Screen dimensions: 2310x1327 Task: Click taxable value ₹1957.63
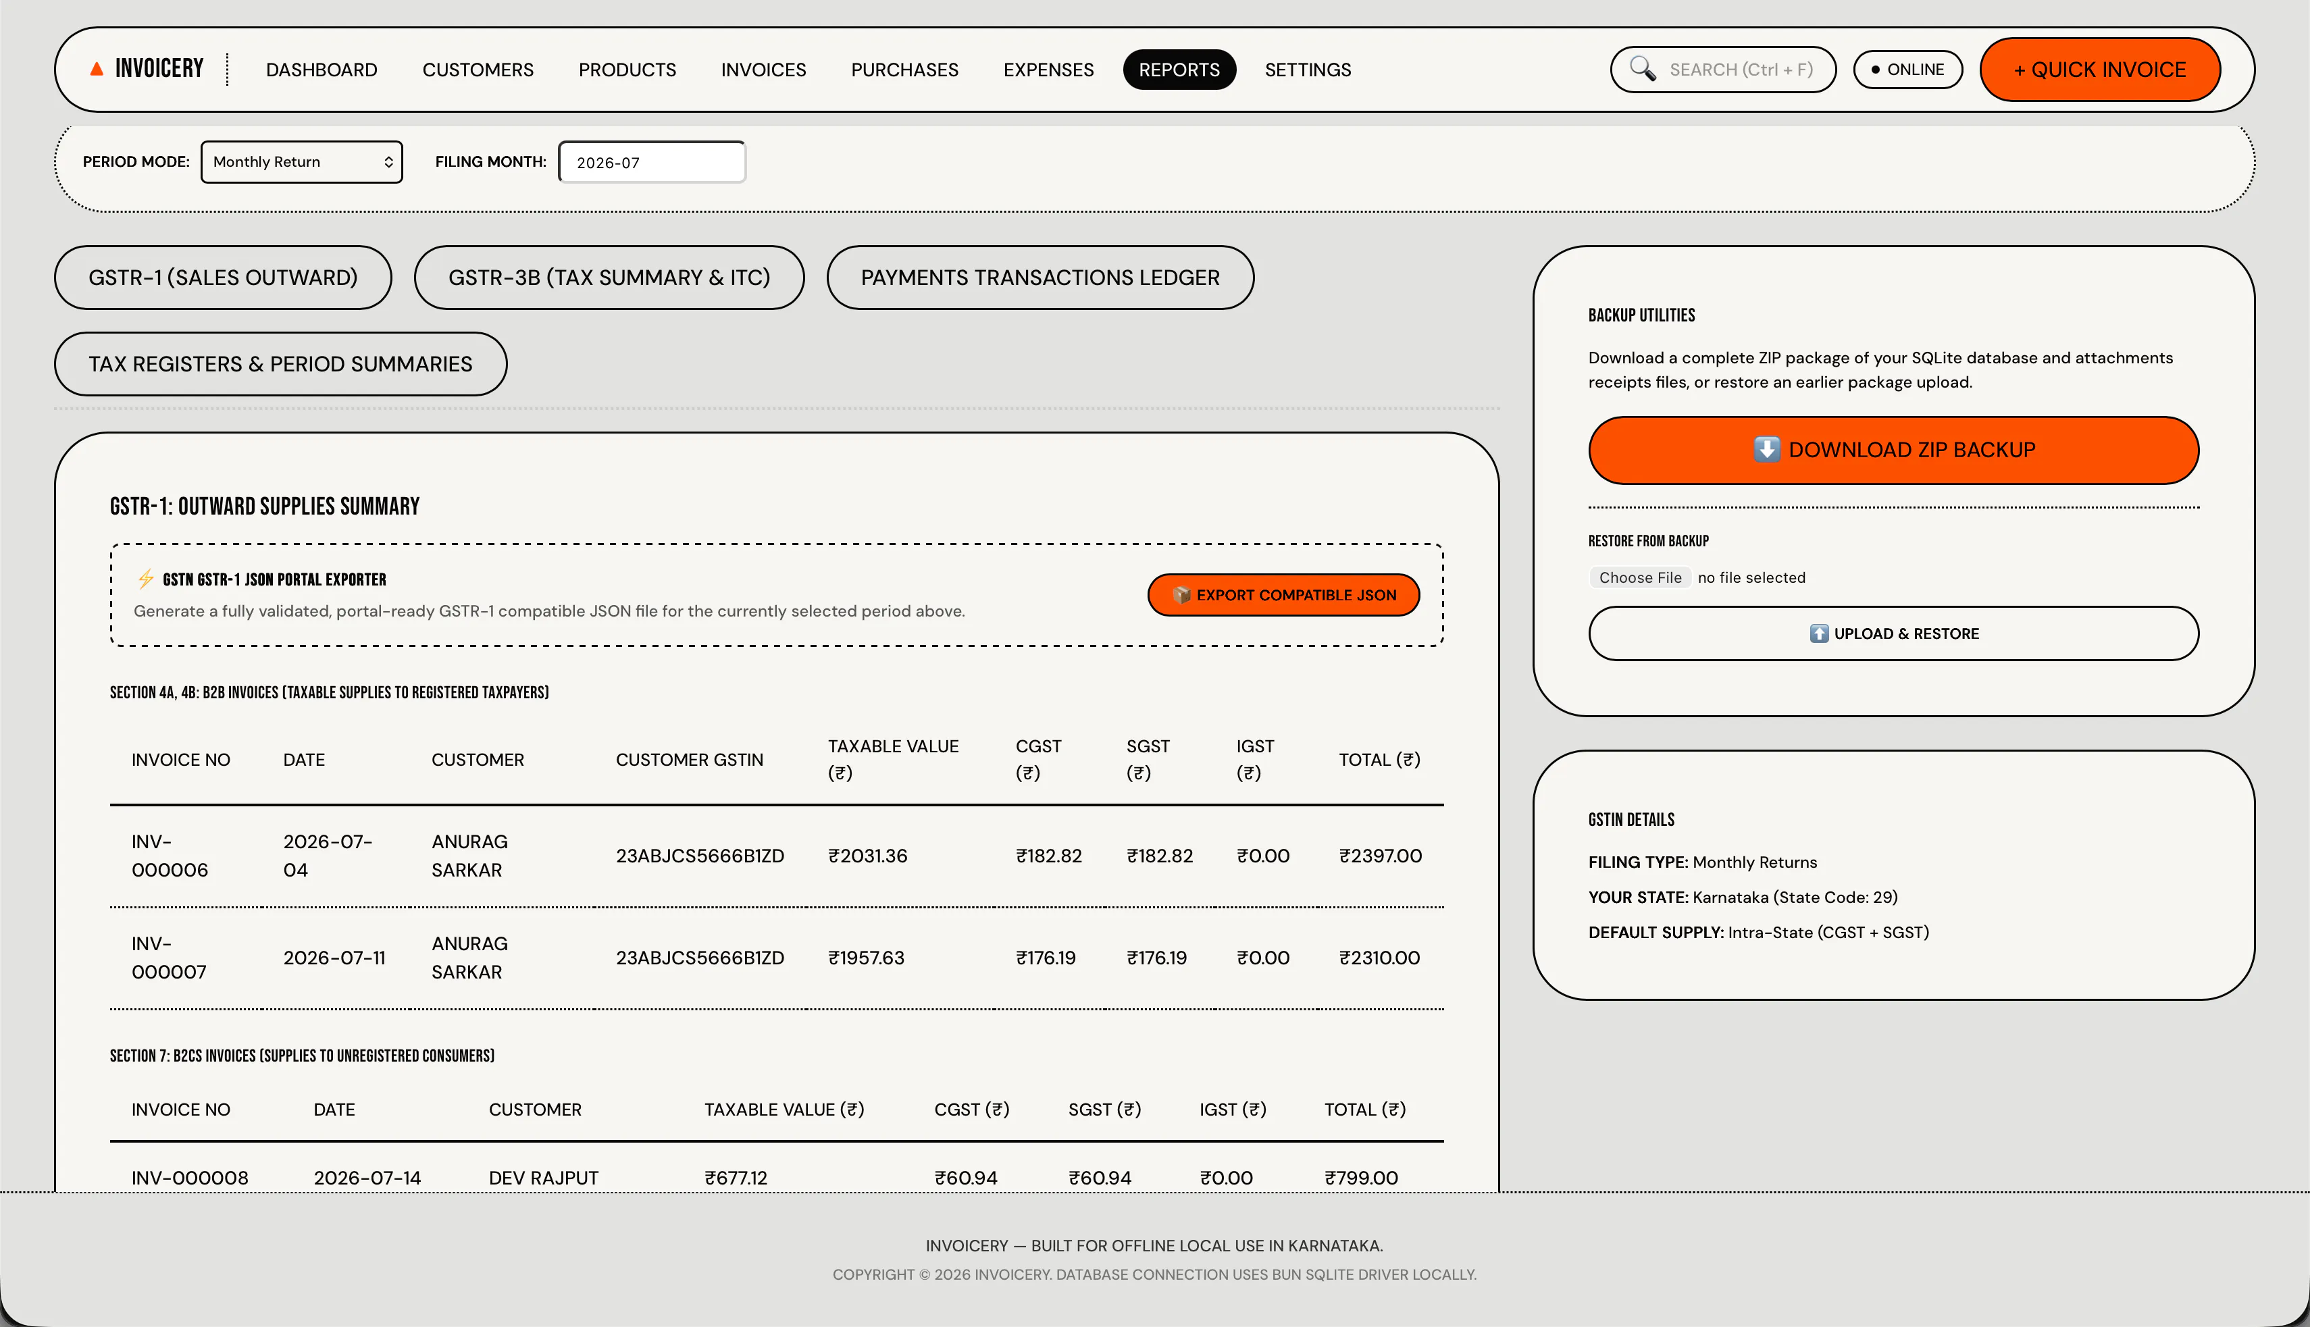point(866,958)
